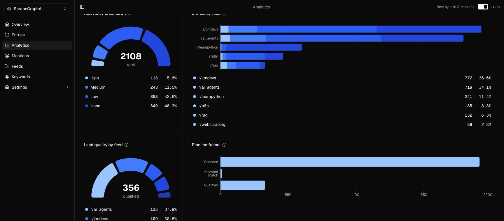The width and height of the screenshot is (504, 221).
Task: Click the r/webscraping count 59
Action: pyautogui.click(x=470, y=124)
